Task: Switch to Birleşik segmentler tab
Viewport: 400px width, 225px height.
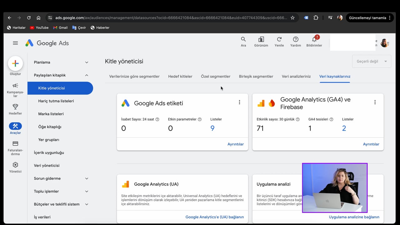Action: point(256,76)
